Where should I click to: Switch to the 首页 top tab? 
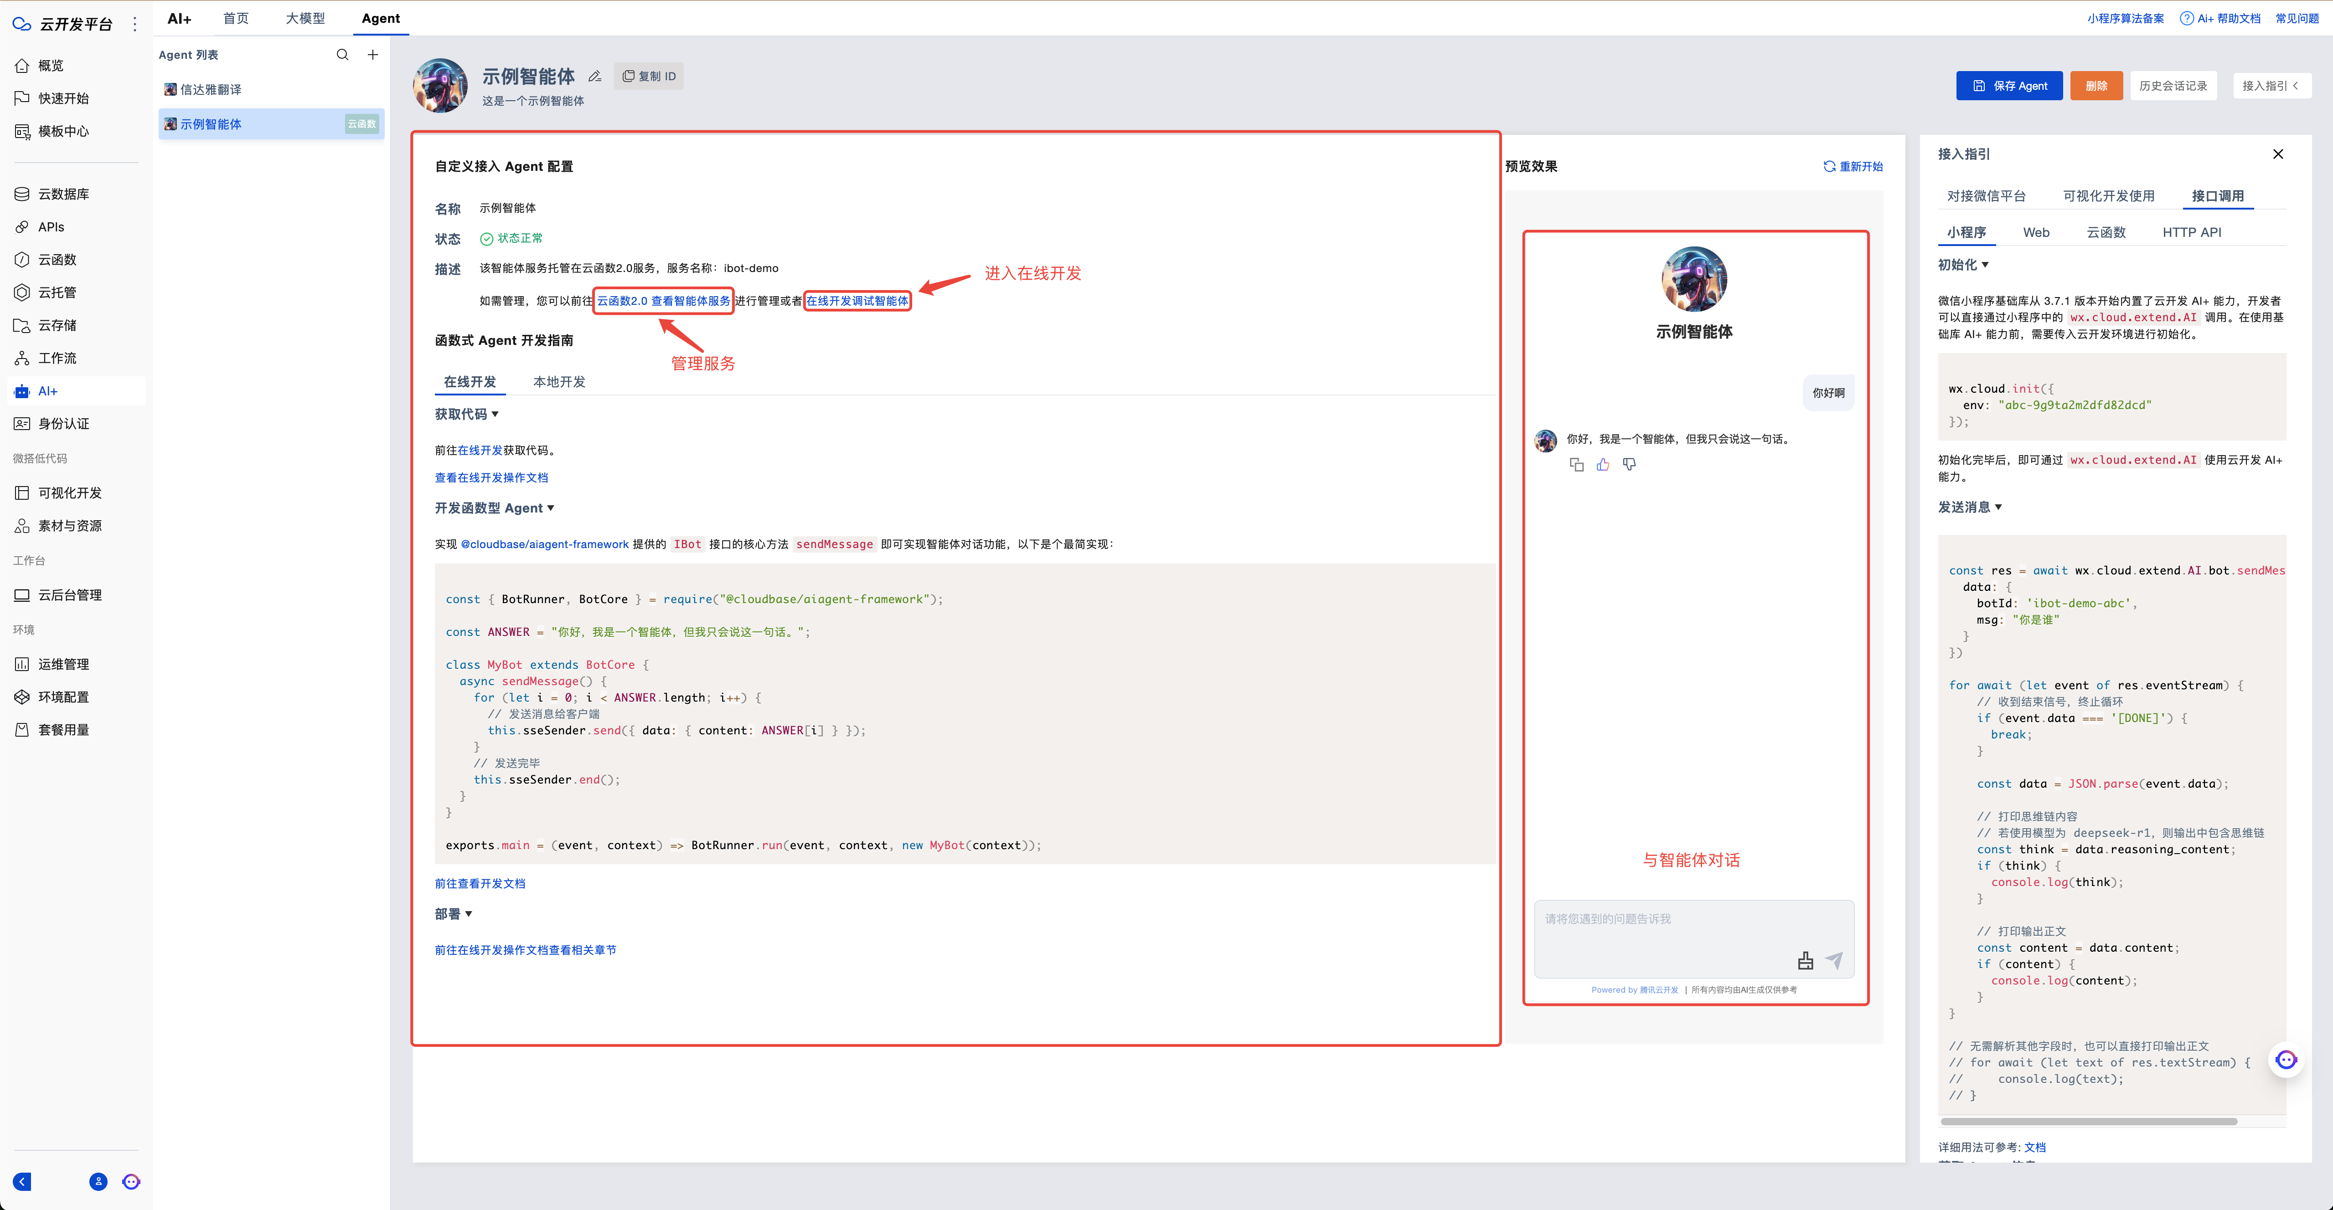[236, 18]
